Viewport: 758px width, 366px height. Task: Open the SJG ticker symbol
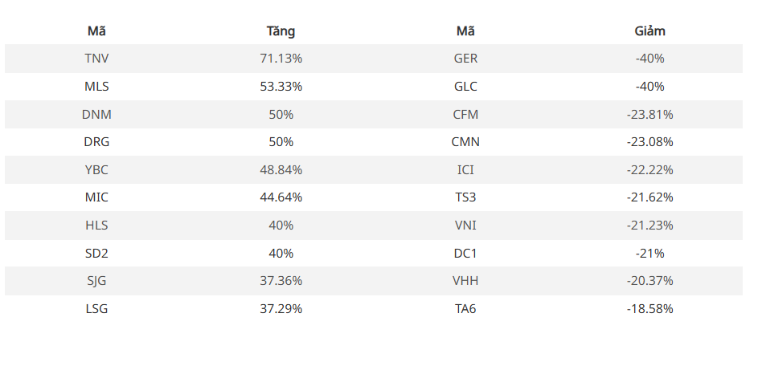pos(96,281)
